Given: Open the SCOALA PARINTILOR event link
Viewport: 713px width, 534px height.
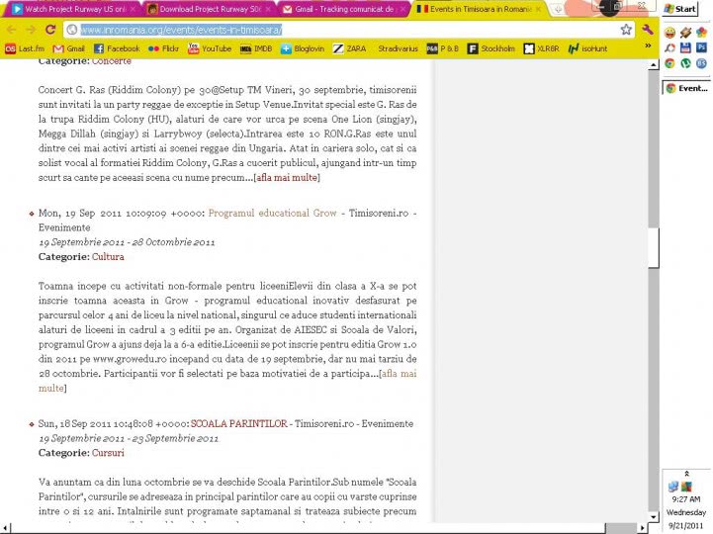Looking at the screenshot, I should coord(238,423).
